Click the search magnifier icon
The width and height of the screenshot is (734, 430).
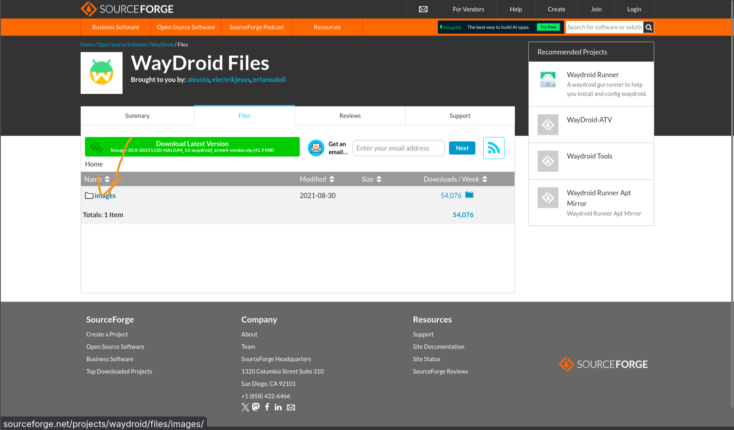[648, 27]
